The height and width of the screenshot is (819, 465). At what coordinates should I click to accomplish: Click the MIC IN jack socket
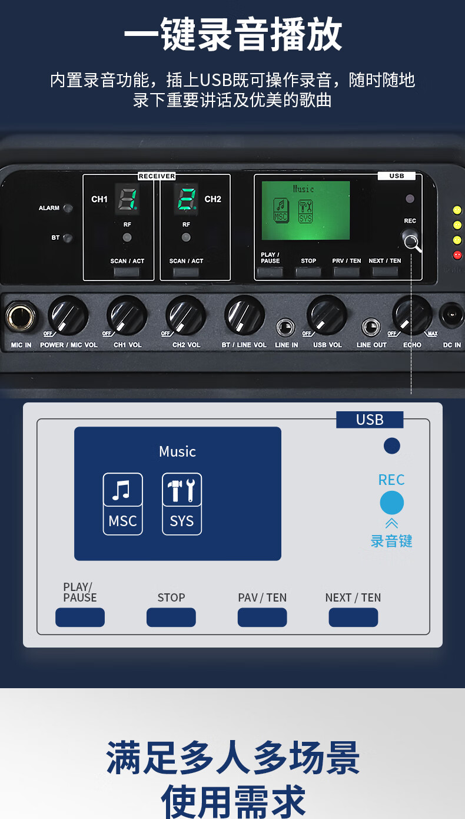pos(21,318)
